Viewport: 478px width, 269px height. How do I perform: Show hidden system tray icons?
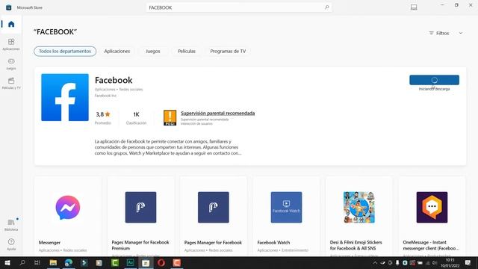[375, 263]
